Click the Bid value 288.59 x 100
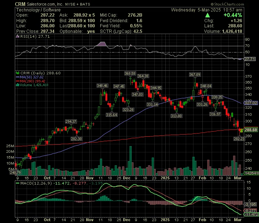259x223 pixels. 82,21
